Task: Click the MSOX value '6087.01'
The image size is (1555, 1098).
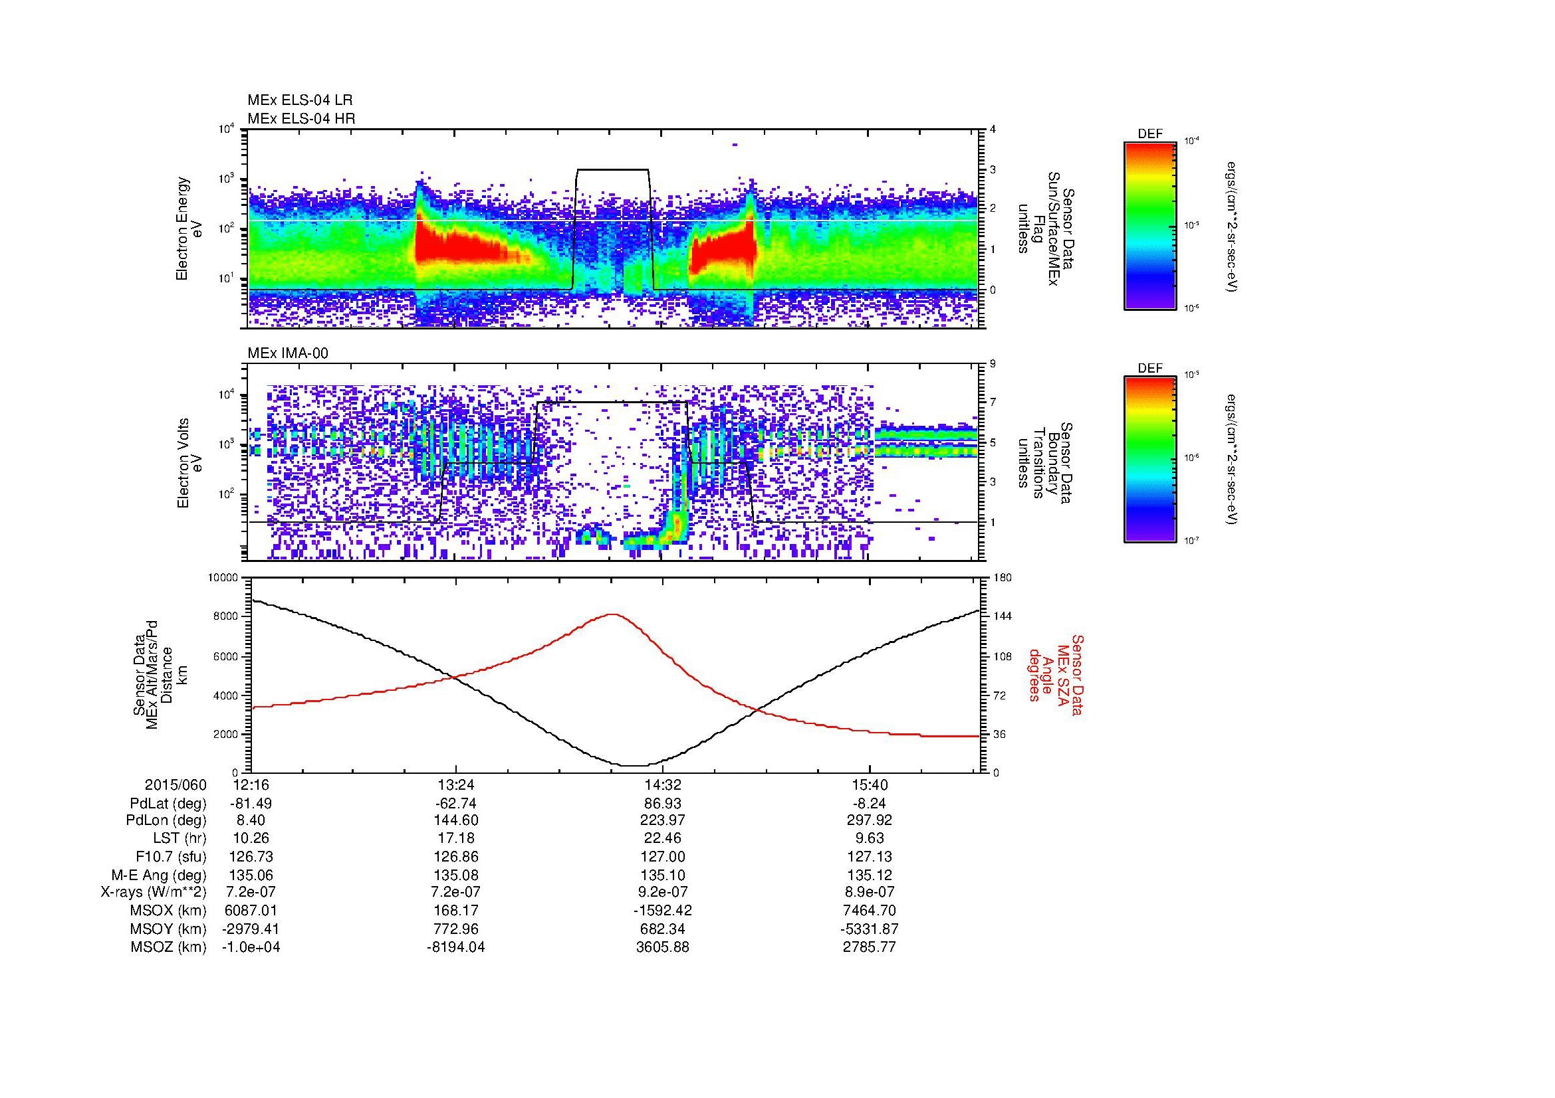Action: [251, 911]
